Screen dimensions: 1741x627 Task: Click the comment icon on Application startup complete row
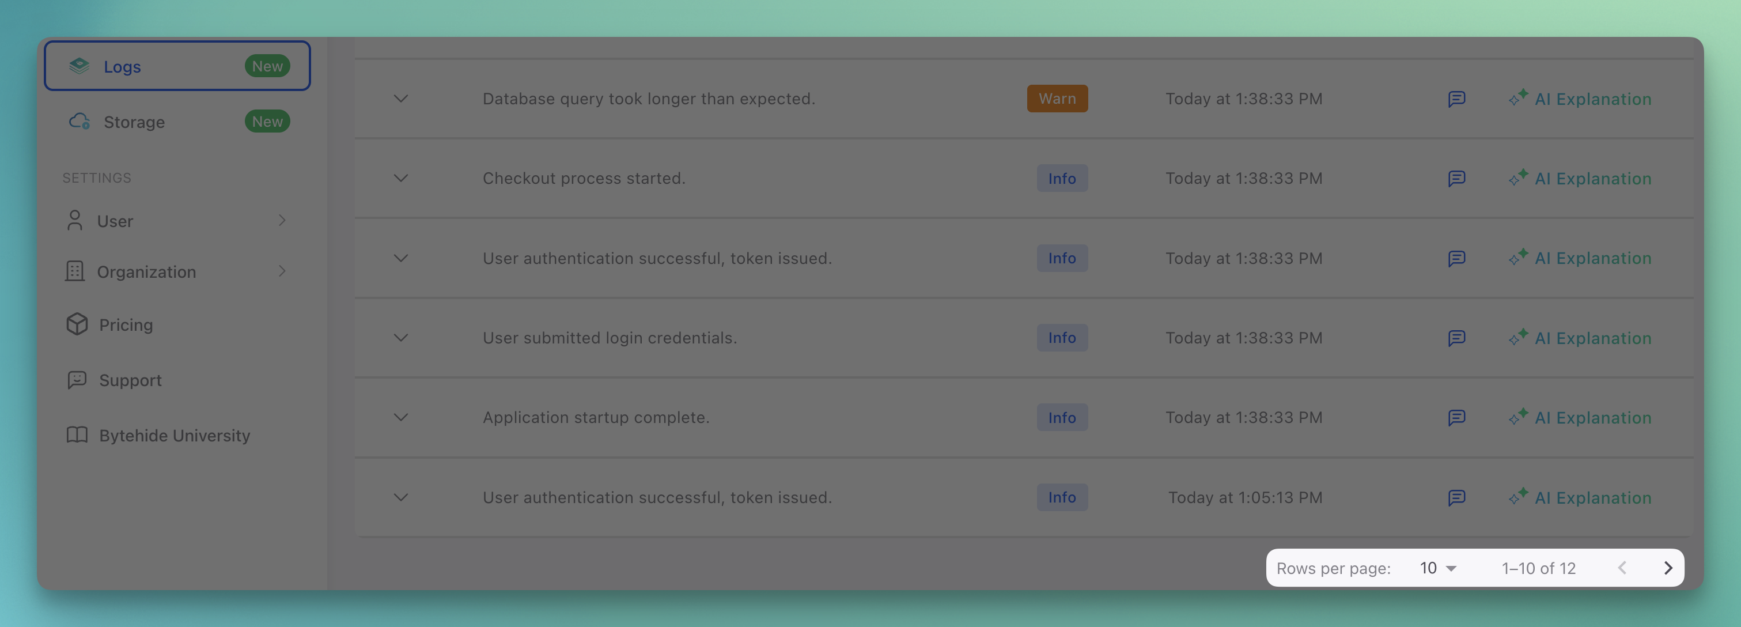tap(1456, 417)
